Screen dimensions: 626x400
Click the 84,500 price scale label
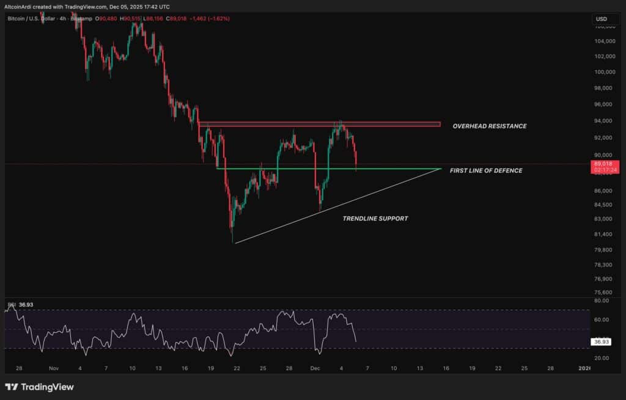(x=605, y=205)
